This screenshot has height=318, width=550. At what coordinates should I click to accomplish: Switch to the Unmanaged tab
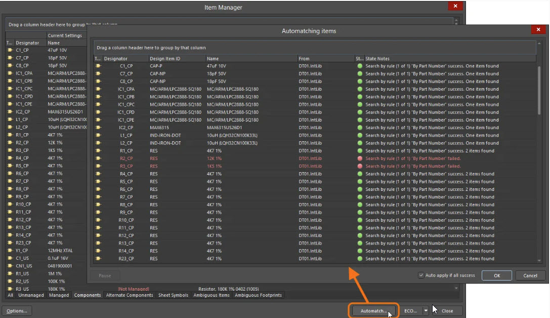coord(31,295)
